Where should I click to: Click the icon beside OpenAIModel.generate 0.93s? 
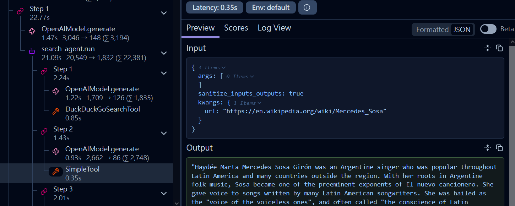coord(56,152)
